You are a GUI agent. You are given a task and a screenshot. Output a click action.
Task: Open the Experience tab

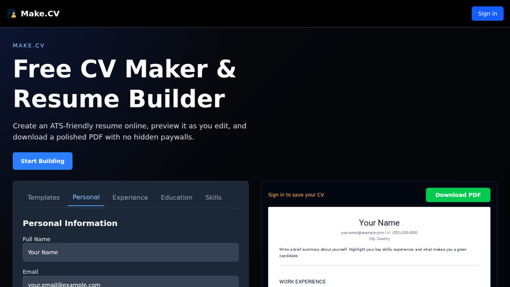(x=130, y=198)
